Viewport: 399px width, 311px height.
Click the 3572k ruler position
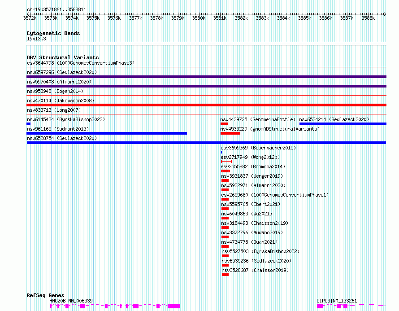(x=30, y=18)
